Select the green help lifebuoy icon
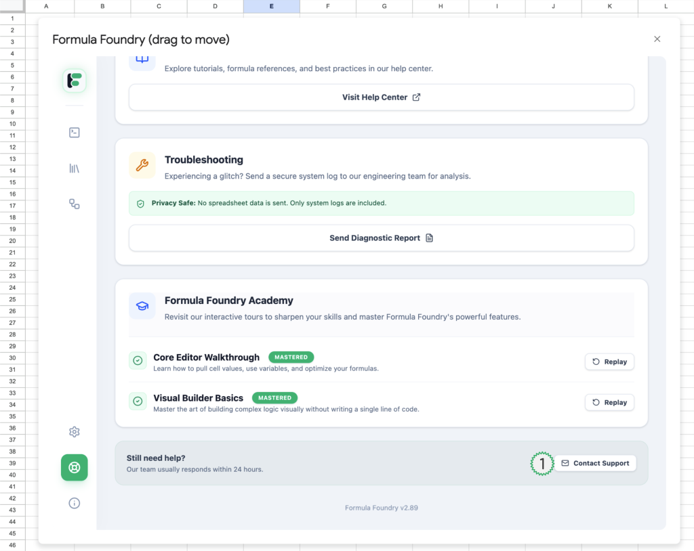Image resolution: width=694 pixels, height=551 pixels. (75, 468)
